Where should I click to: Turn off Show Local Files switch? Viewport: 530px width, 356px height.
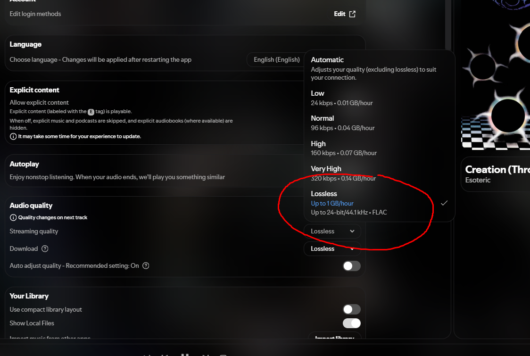coord(352,323)
